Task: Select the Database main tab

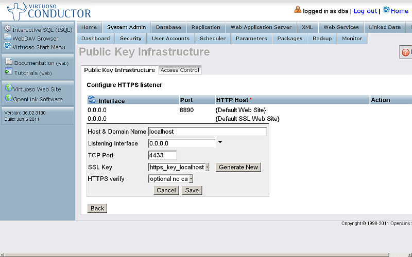Action: click(168, 27)
